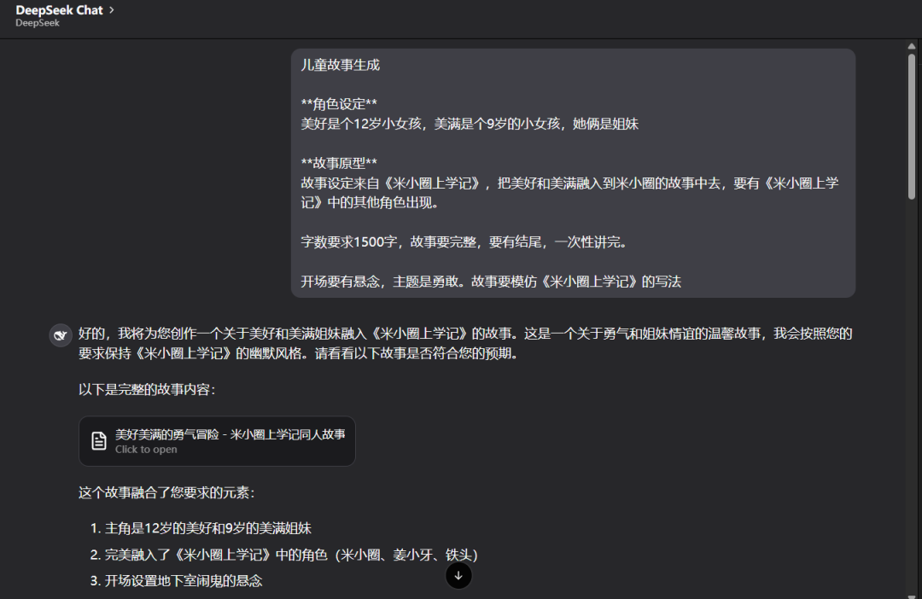Open the DeepSeek Chat model selector chevron

pyautogui.click(x=112, y=10)
